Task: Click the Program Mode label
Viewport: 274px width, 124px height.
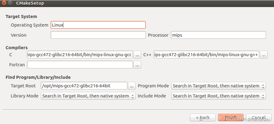Action: (153, 86)
